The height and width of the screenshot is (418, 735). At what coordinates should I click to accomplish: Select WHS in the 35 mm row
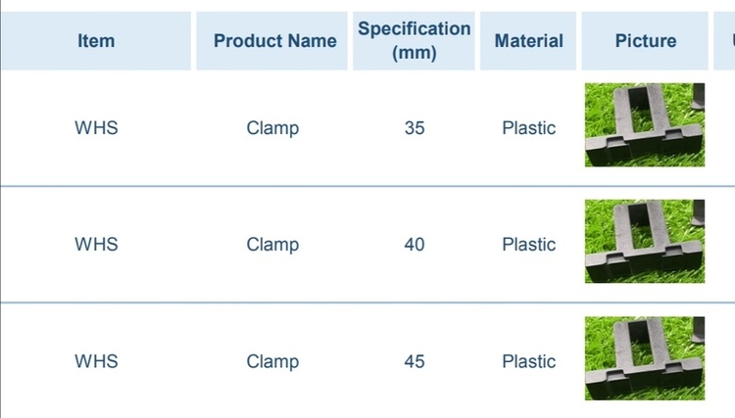pyautogui.click(x=96, y=128)
